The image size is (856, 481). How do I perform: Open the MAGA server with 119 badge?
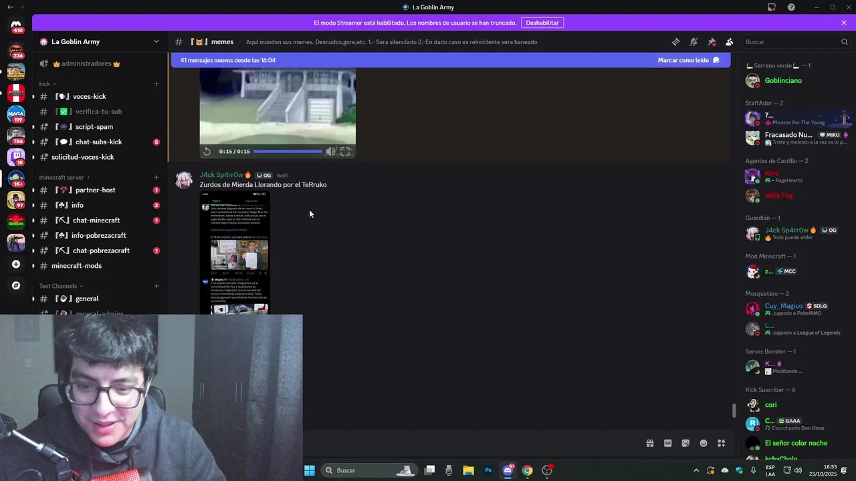point(16,115)
